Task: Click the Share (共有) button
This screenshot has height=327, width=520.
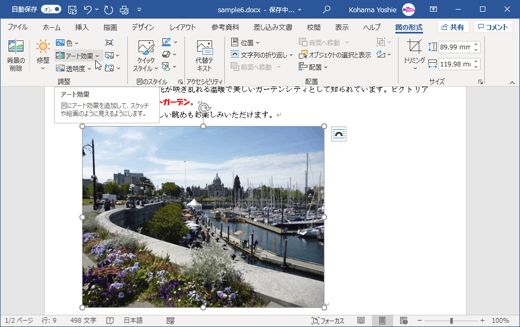Action: point(453,27)
